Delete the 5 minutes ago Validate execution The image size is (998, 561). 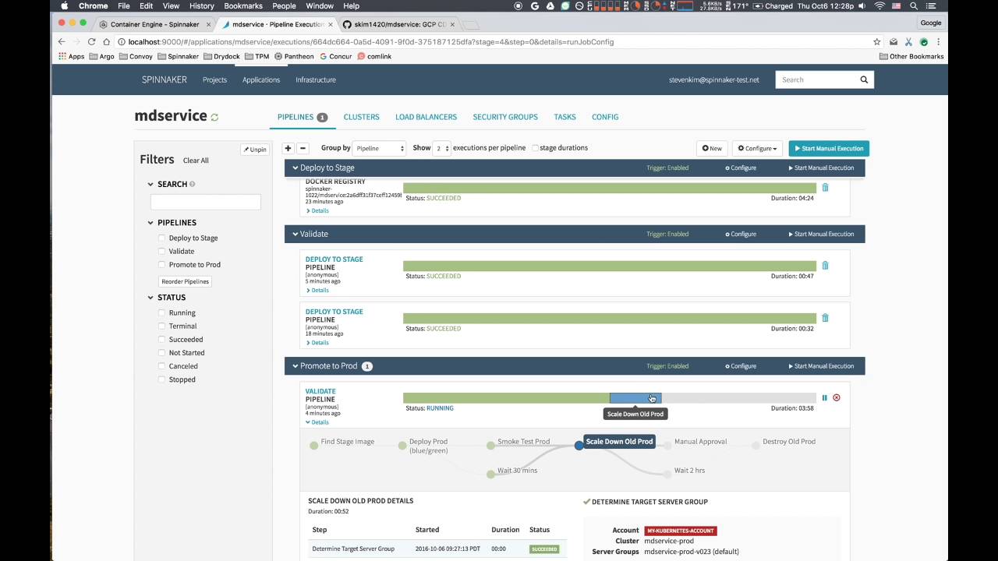(x=825, y=266)
